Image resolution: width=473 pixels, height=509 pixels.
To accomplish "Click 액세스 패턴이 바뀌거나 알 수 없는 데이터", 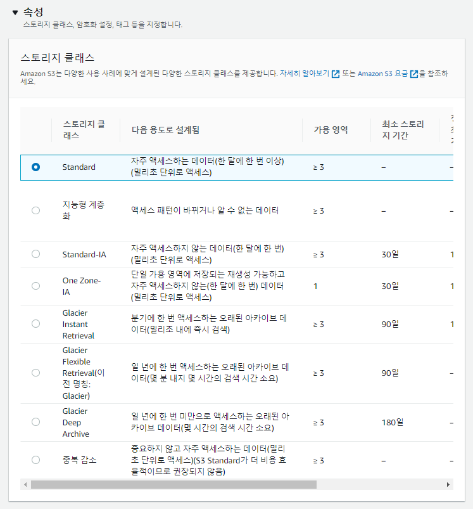I will coord(205,210).
